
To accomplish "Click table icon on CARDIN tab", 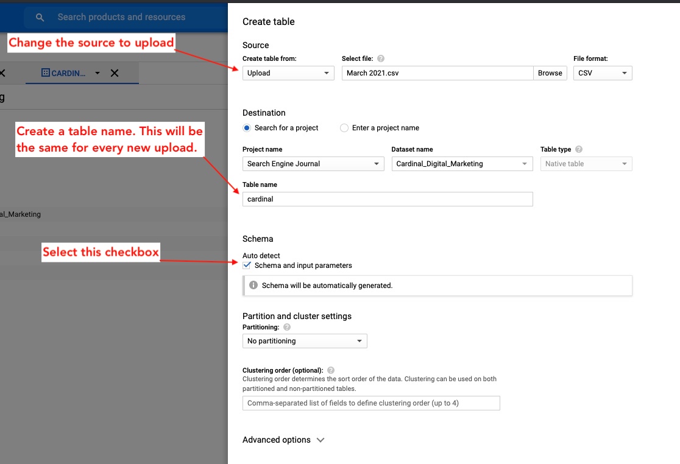I will click(45, 73).
